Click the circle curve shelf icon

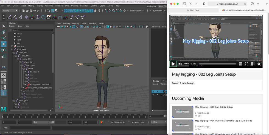[43, 17]
